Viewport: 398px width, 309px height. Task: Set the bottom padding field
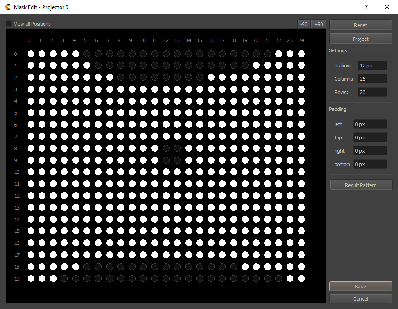(x=370, y=164)
